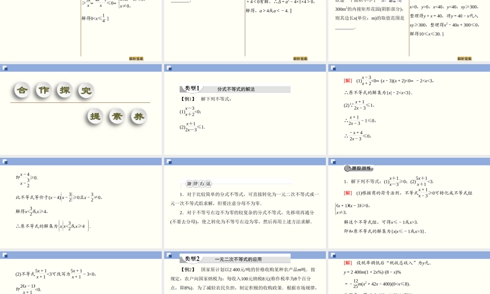
Task: Click the 作 seal stamp icon
Action: tap(43, 90)
